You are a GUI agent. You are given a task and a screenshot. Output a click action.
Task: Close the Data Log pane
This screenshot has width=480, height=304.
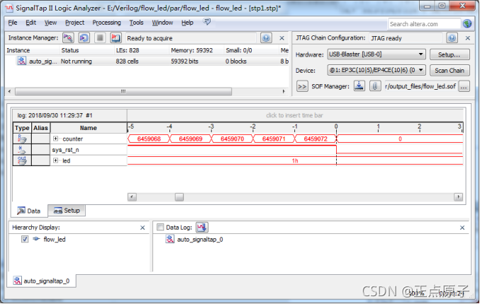pos(462,228)
